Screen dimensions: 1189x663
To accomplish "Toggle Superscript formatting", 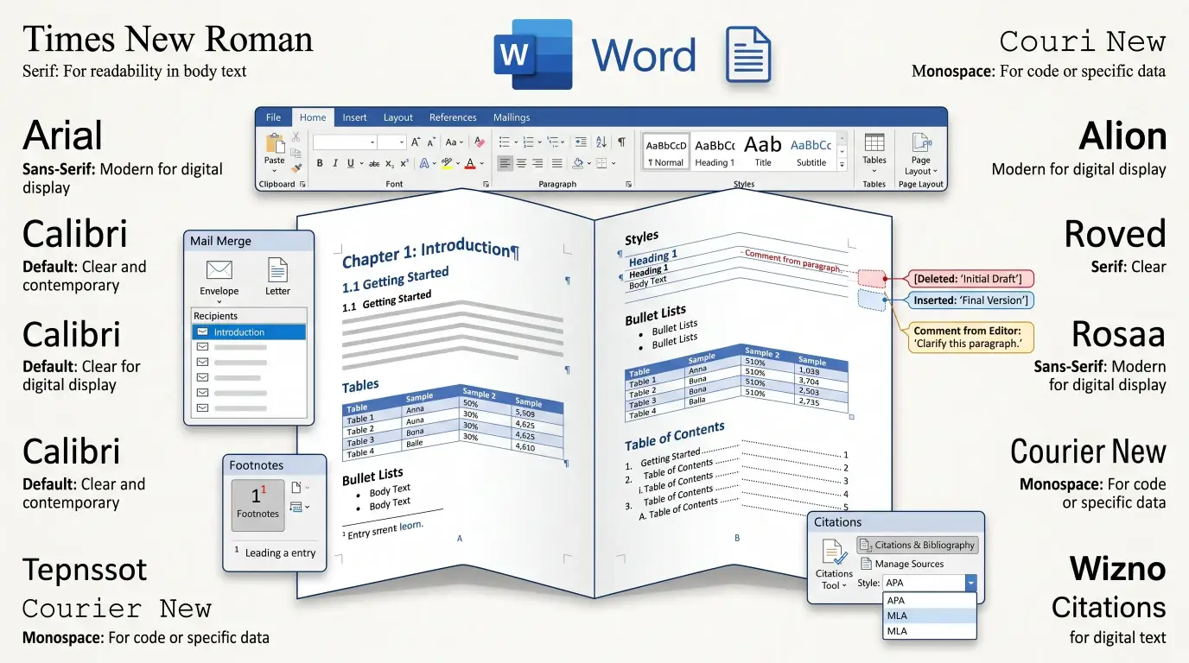I will 404,163.
